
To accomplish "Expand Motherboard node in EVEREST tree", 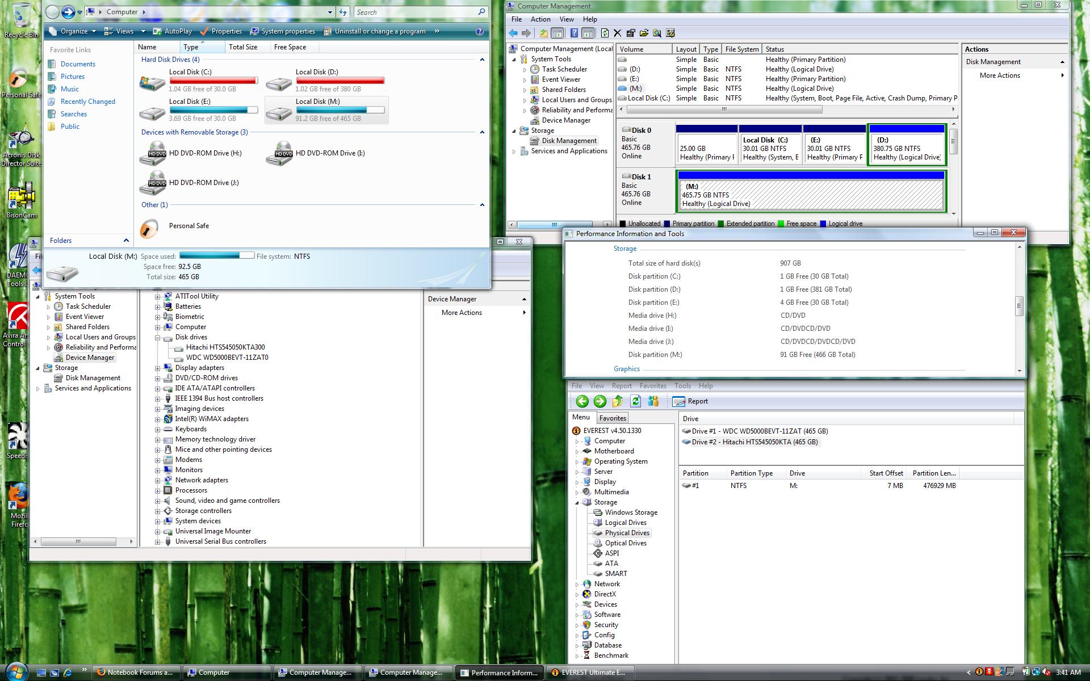I will (x=577, y=452).
